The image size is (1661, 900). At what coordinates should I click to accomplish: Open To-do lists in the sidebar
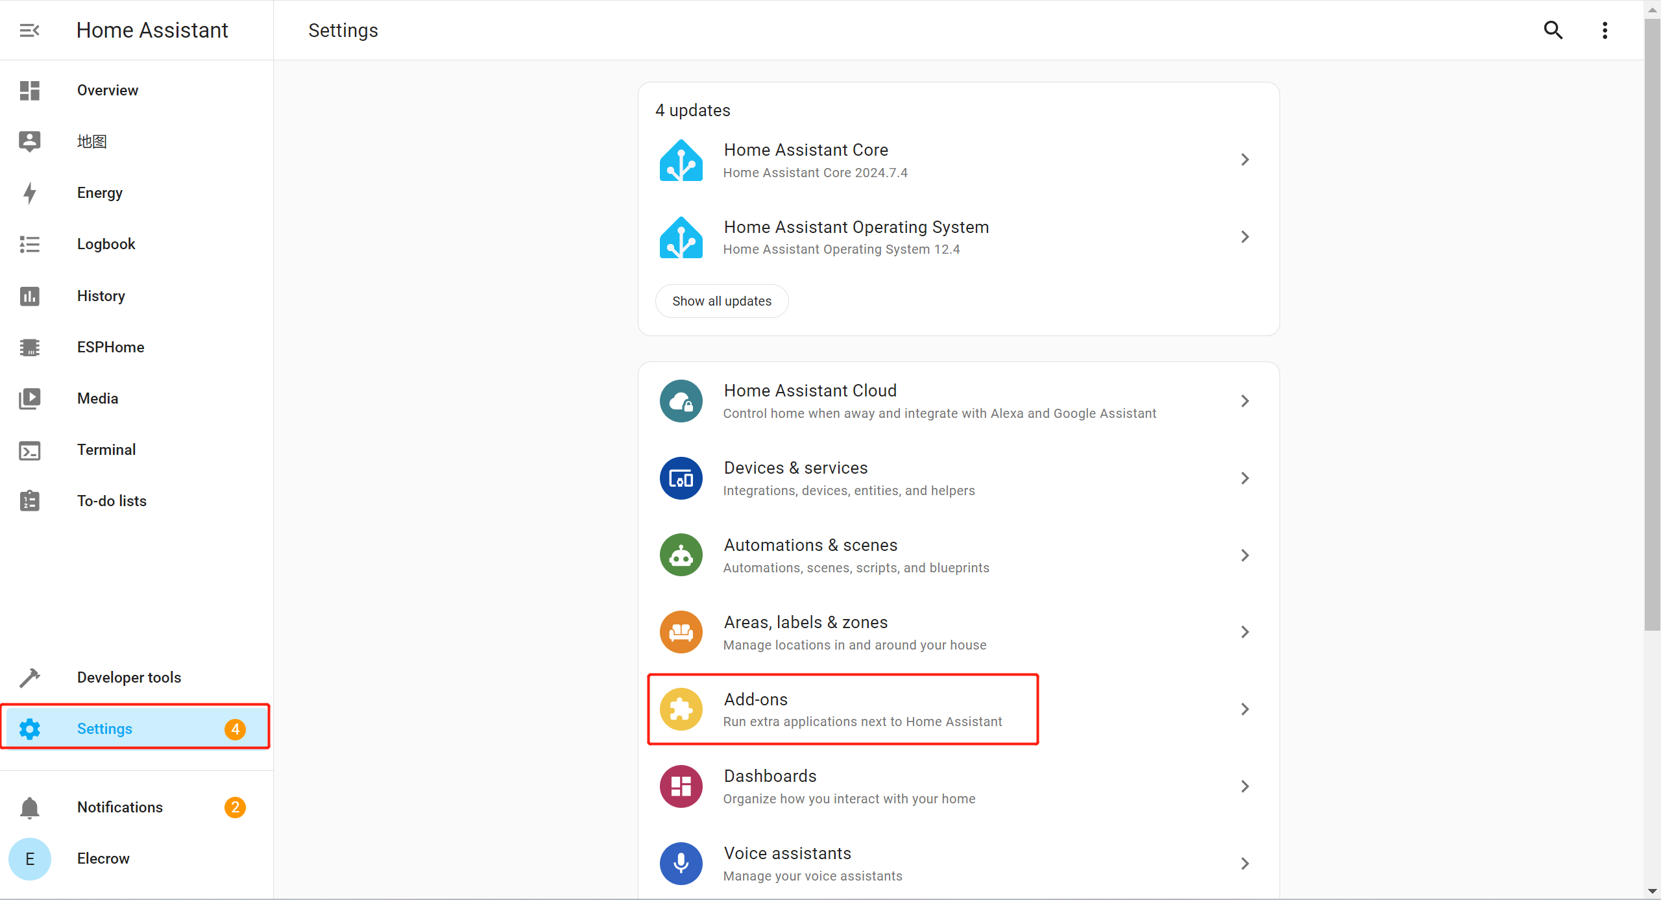[x=136, y=501]
